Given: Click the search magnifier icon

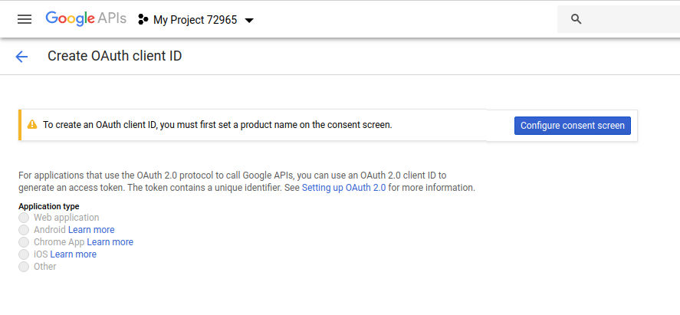Looking at the screenshot, I should pos(576,19).
